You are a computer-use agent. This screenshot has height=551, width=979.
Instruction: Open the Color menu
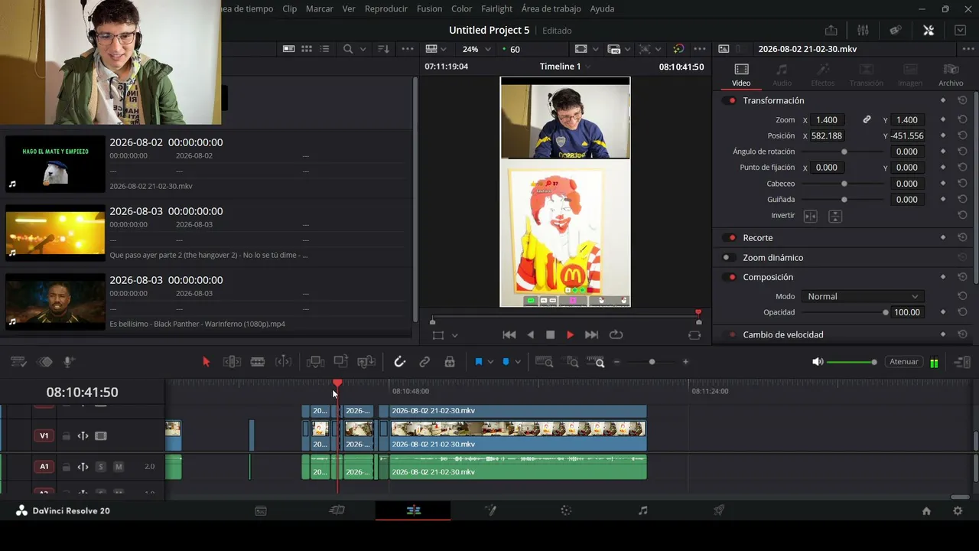click(x=461, y=8)
